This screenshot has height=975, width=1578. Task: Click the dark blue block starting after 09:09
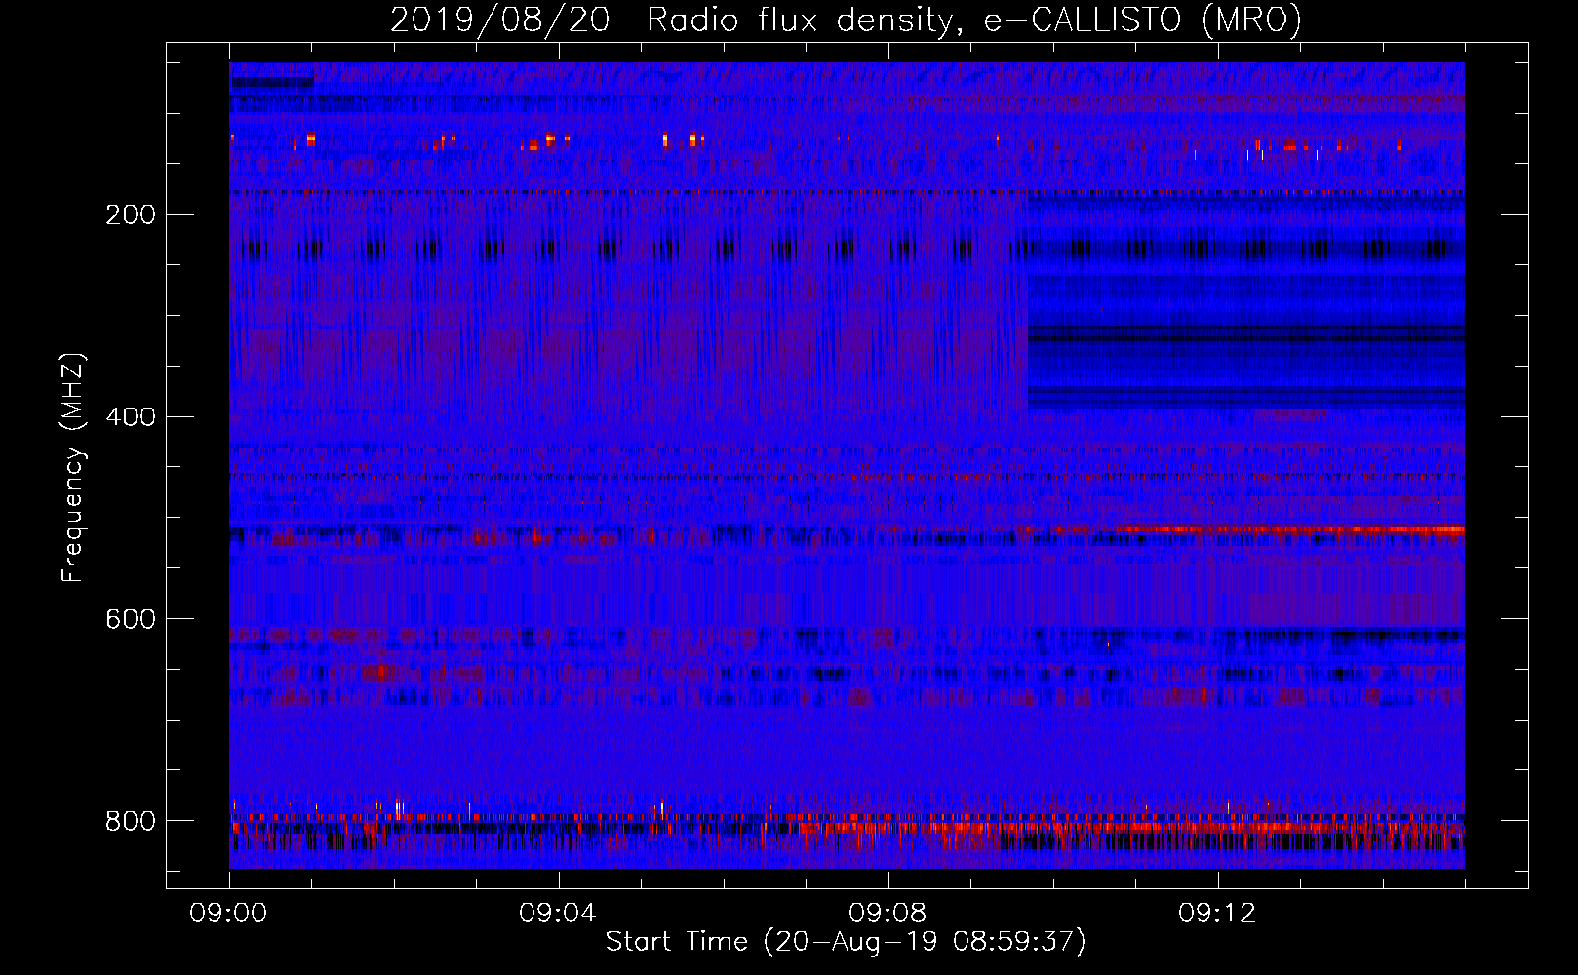click(1246, 302)
